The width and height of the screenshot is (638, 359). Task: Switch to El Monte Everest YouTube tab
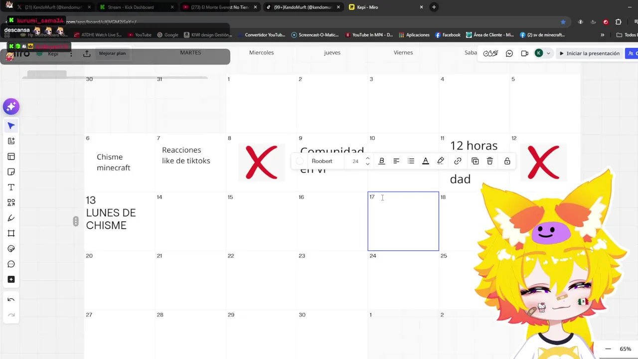[x=219, y=7]
